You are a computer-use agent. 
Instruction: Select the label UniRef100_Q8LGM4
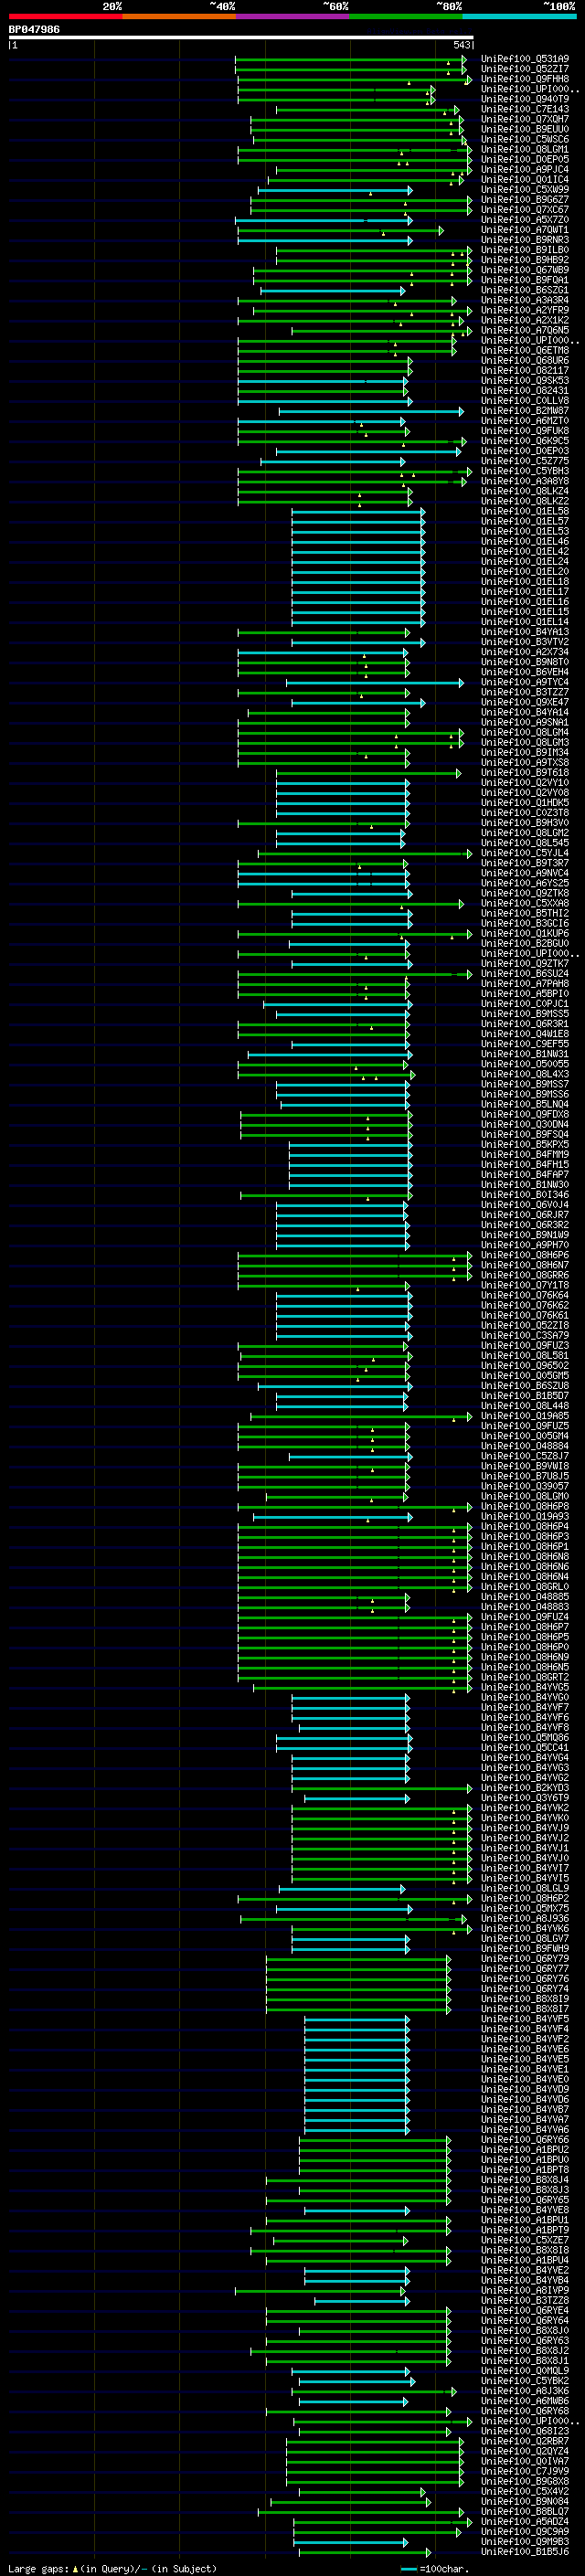[x=525, y=732]
